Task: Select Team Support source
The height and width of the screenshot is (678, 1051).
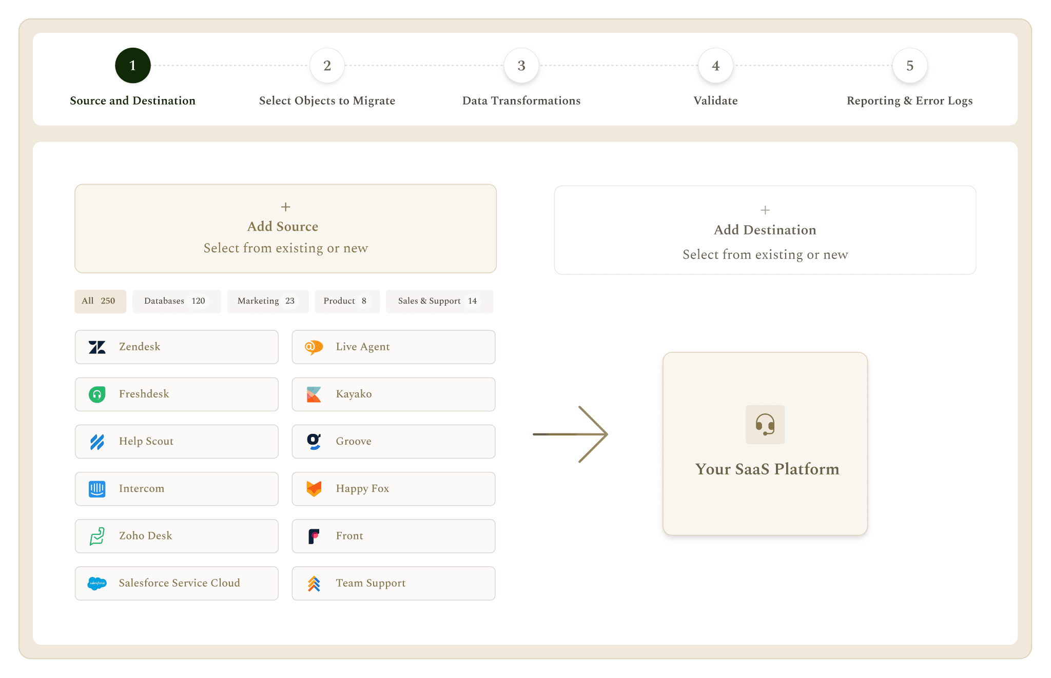Action: 394,583
